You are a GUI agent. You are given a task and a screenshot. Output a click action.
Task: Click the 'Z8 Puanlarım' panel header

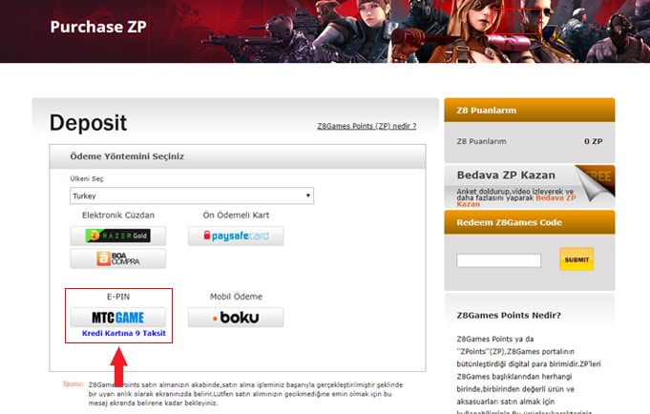pos(530,111)
